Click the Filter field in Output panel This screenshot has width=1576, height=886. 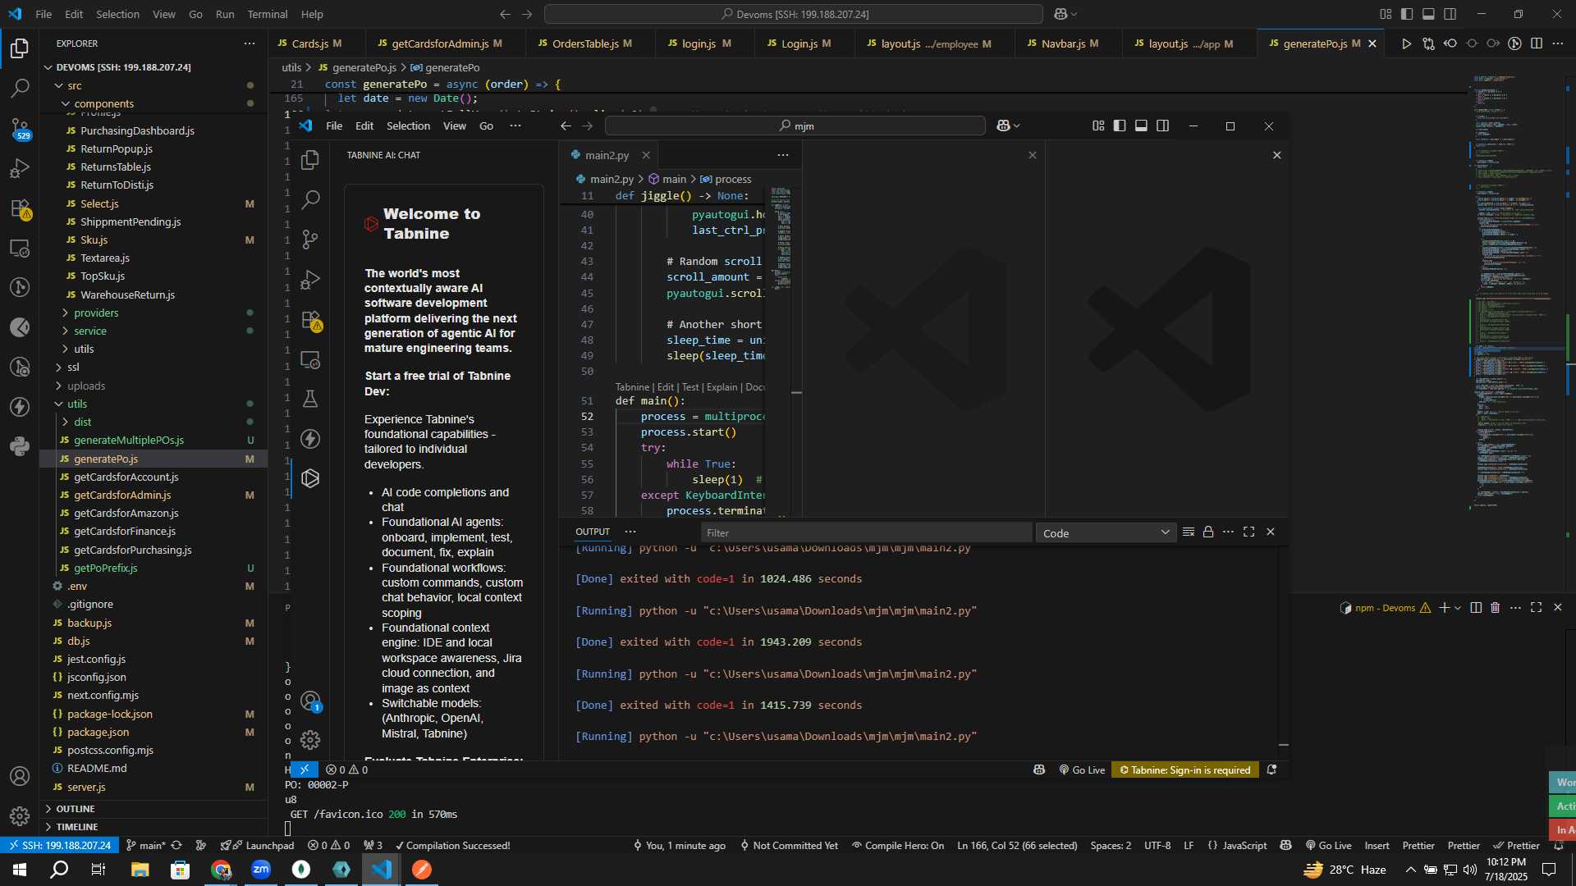coord(866,533)
